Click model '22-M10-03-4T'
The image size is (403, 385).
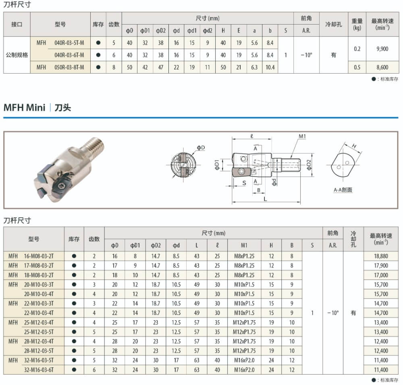coord(39,313)
